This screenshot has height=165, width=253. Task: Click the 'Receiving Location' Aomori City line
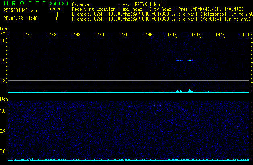click(158, 9)
